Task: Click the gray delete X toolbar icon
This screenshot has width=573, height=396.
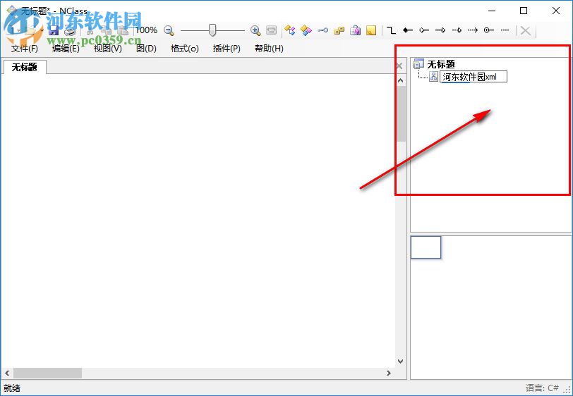Action: [x=526, y=31]
